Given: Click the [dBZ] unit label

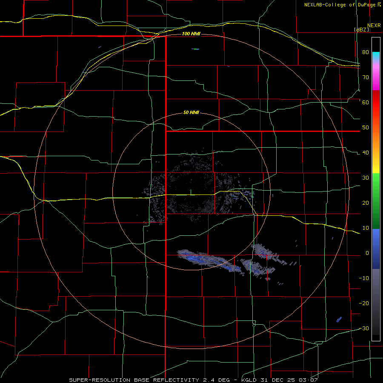Looking at the screenshot, I should (x=361, y=29).
